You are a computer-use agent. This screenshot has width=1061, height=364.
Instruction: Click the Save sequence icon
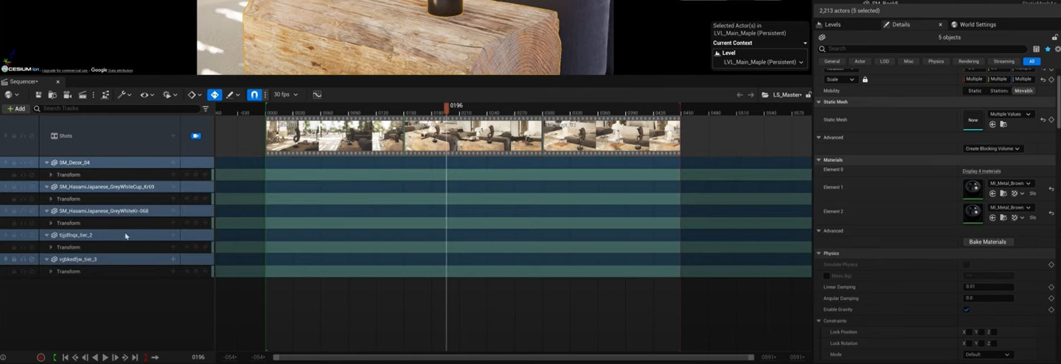pyautogui.click(x=38, y=95)
